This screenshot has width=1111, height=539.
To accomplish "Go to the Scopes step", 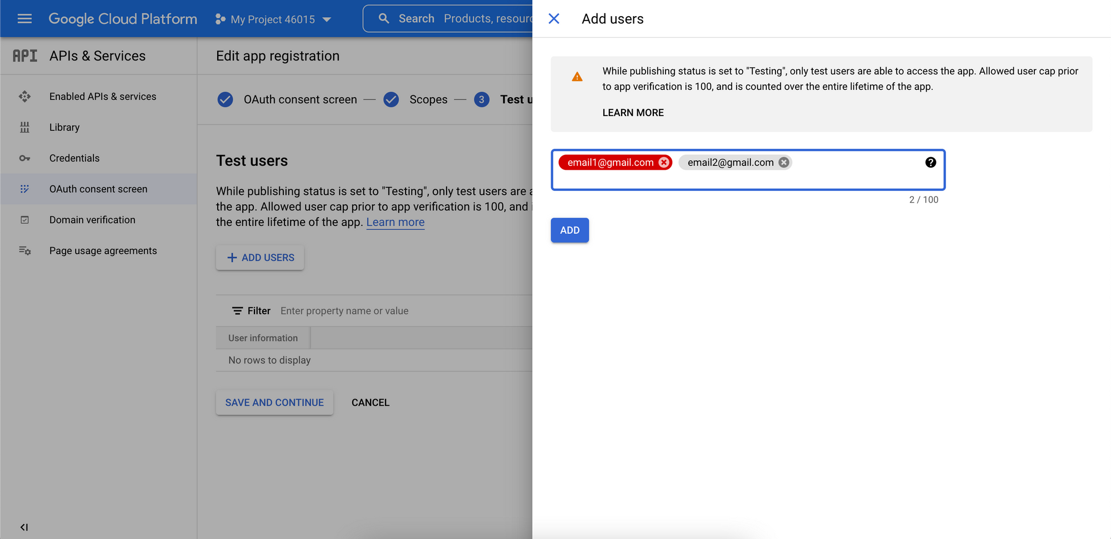I will [428, 99].
